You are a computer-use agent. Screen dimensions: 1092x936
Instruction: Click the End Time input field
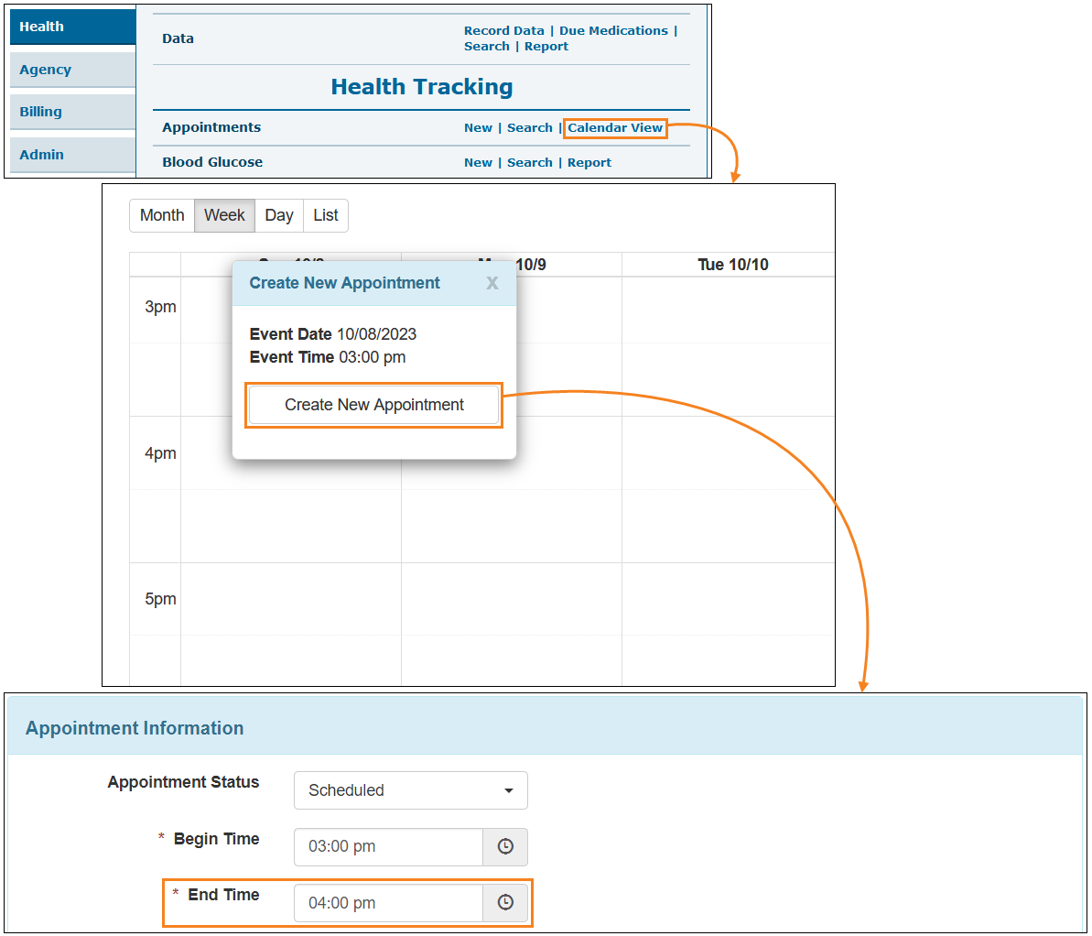click(389, 902)
